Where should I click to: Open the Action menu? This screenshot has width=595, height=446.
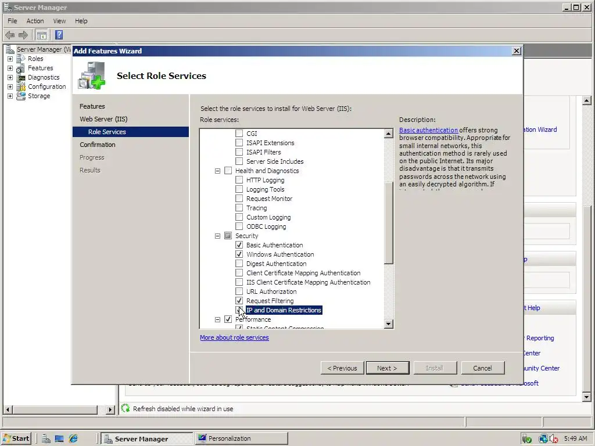pos(35,21)
